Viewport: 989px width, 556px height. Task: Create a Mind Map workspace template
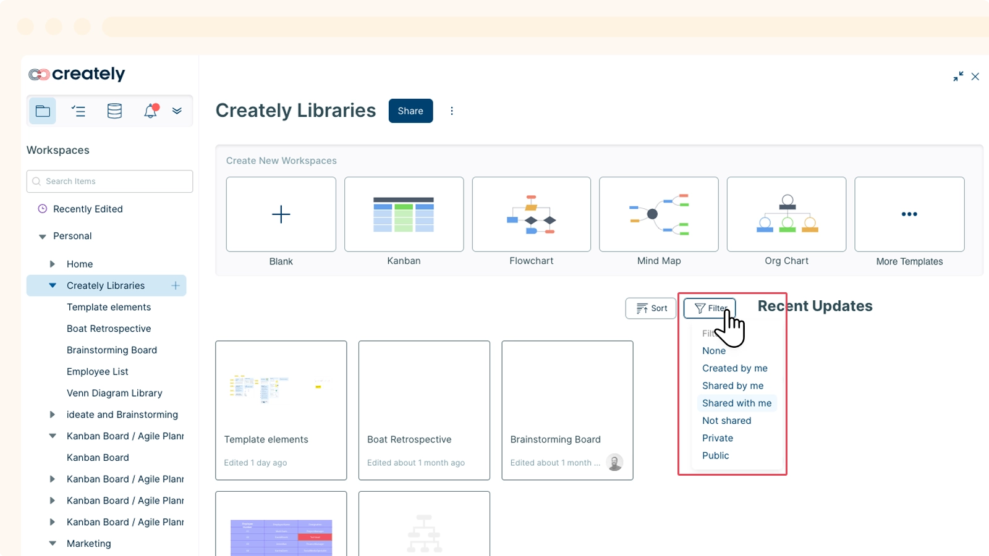click(659, 214)
